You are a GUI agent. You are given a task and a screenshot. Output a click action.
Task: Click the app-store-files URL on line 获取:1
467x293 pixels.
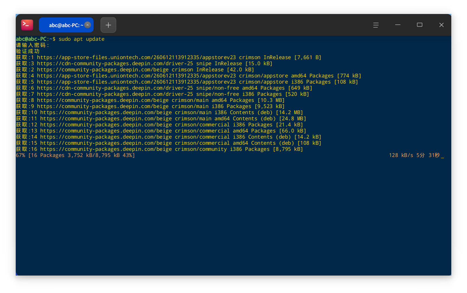click(x=136, y=57)
